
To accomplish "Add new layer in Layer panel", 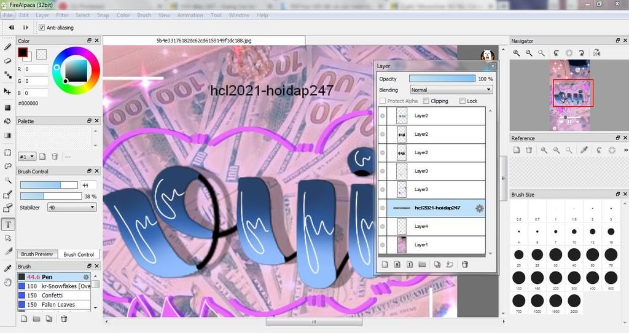I will (385, 264).
